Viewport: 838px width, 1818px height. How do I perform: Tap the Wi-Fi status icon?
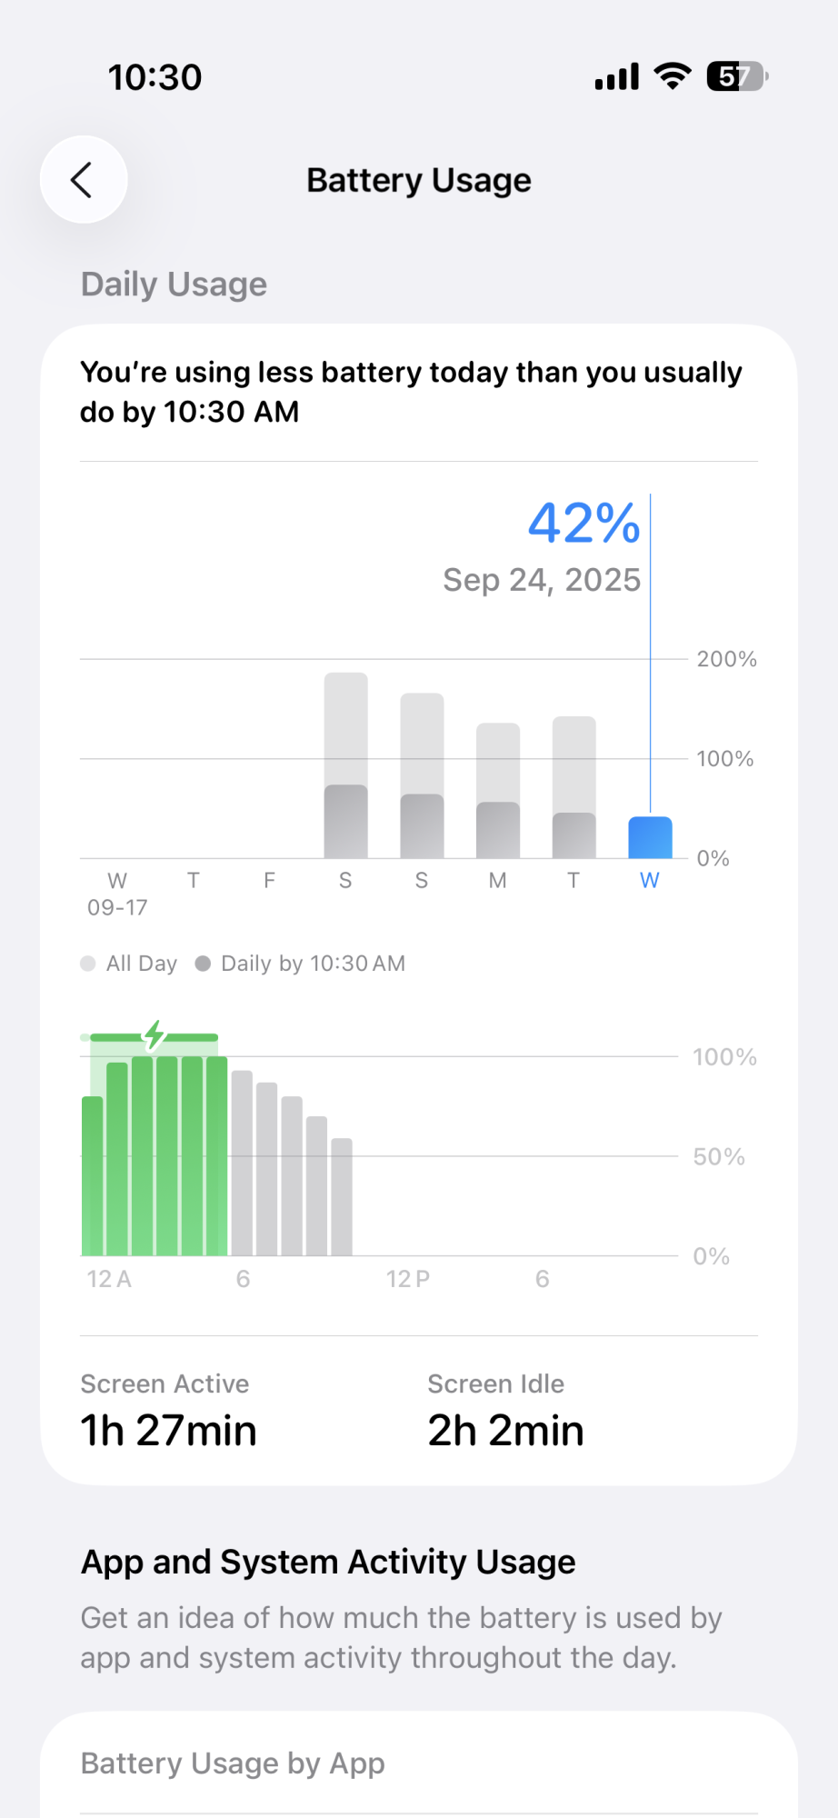tap(673, 76)
